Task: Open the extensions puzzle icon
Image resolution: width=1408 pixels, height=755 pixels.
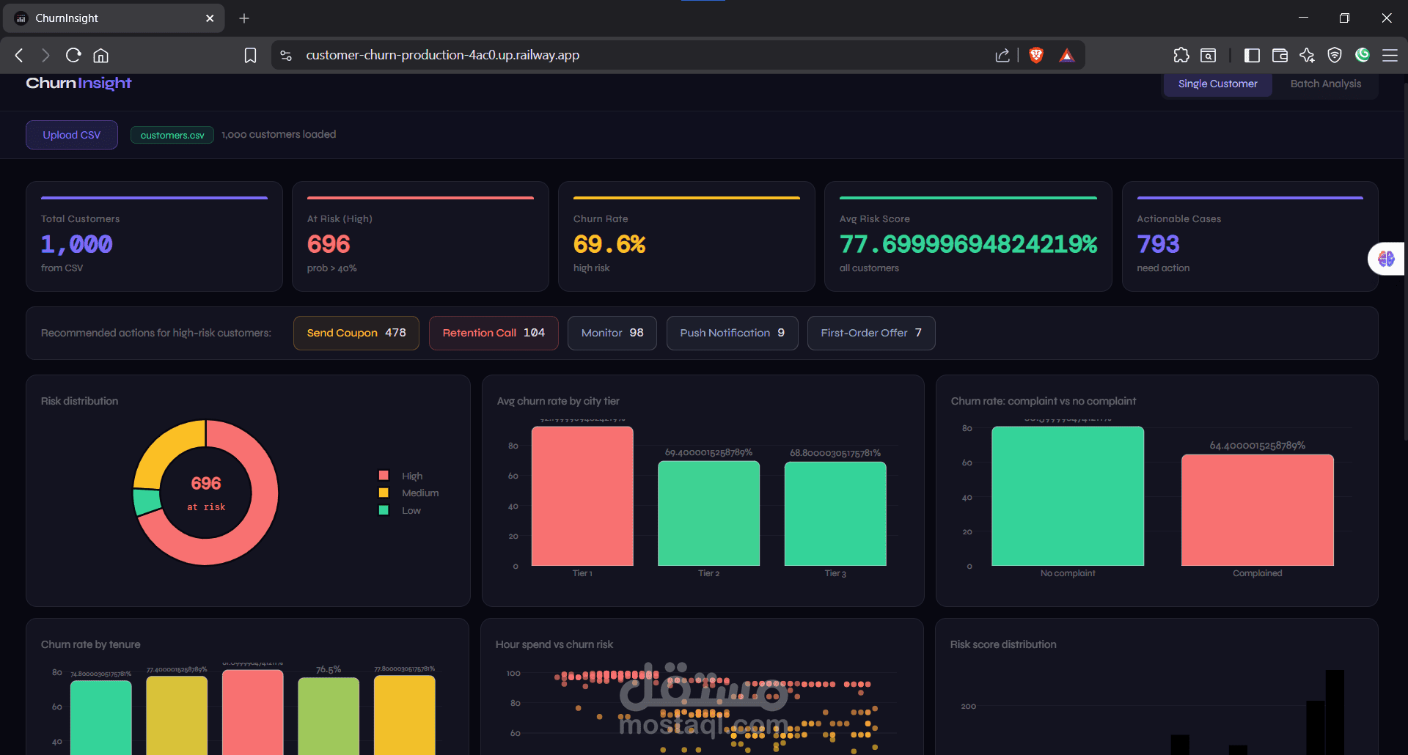Action: 1181,55
